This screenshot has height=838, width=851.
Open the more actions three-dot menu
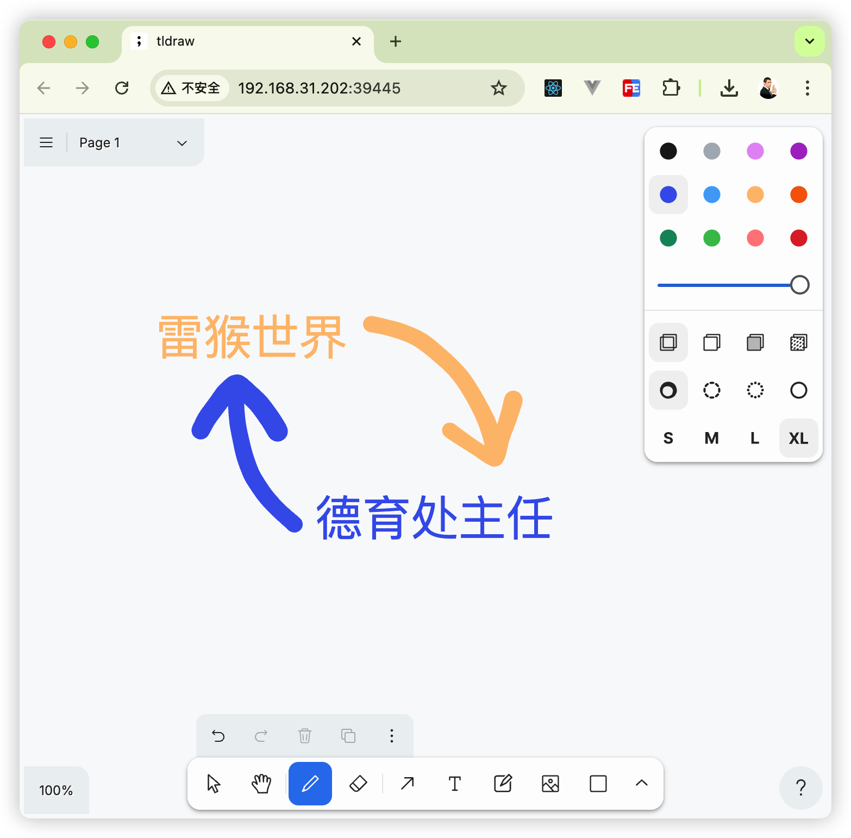tap(391, 736)
